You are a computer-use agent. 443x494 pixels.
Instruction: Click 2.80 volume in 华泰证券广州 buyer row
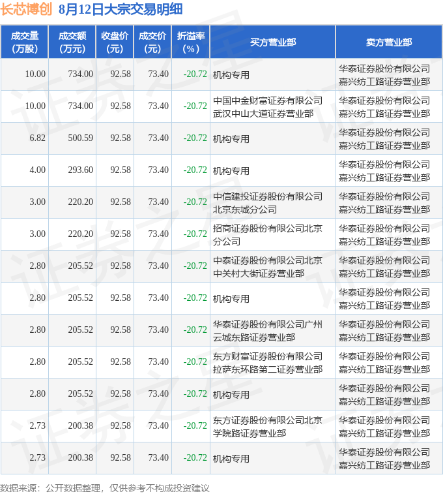[x=37, y=330]
